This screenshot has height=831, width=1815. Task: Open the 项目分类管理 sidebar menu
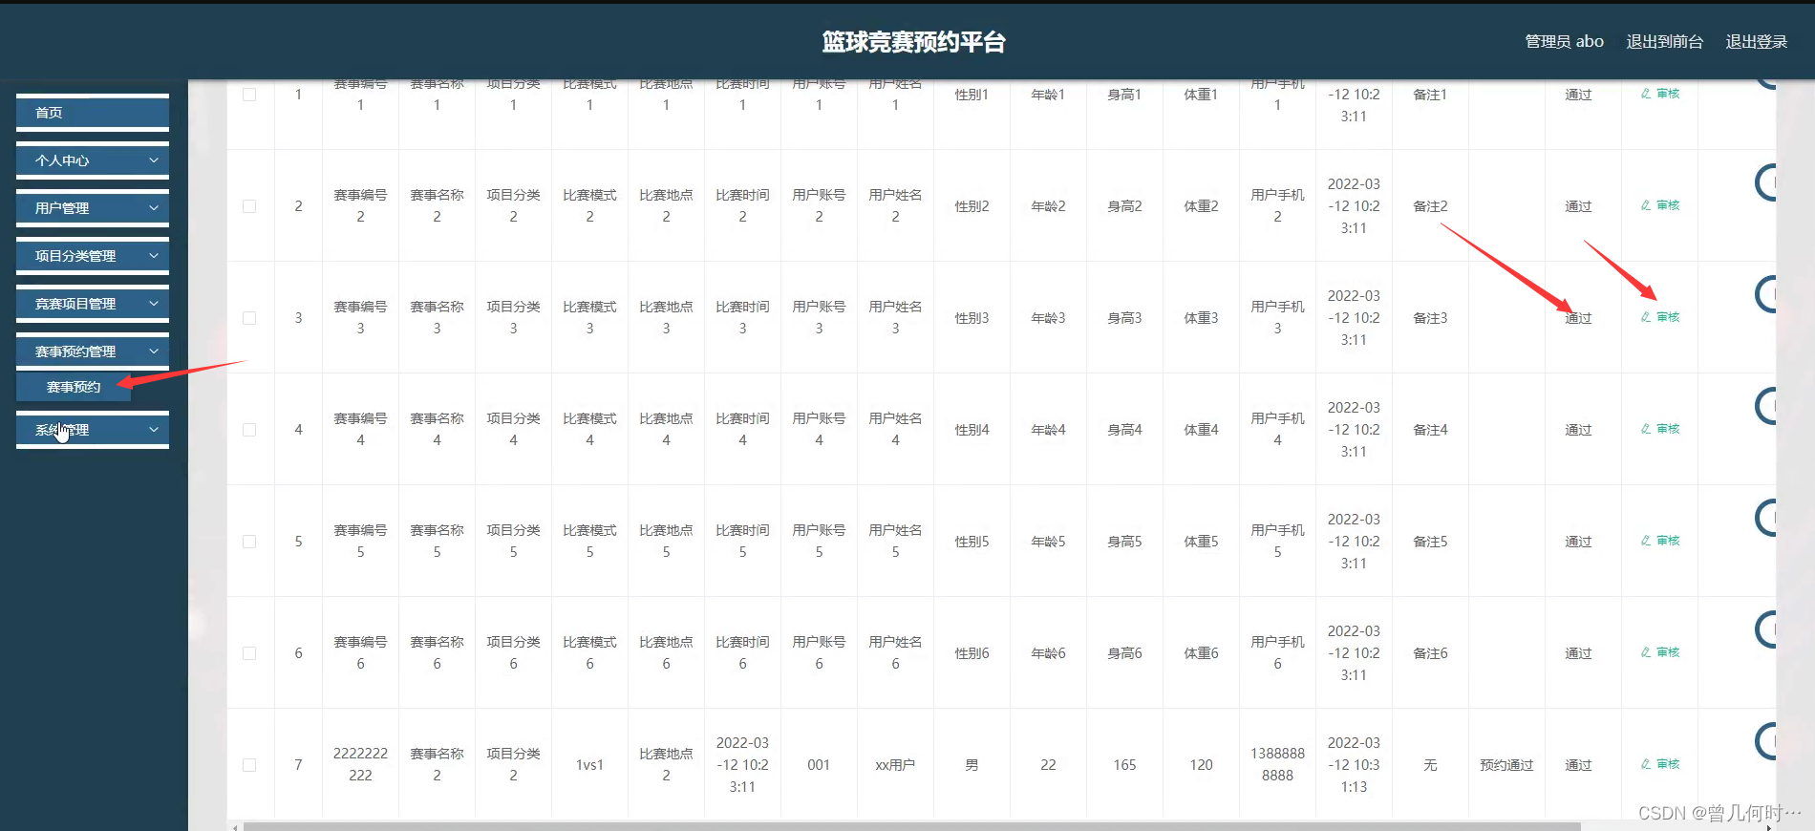point(93,256)
